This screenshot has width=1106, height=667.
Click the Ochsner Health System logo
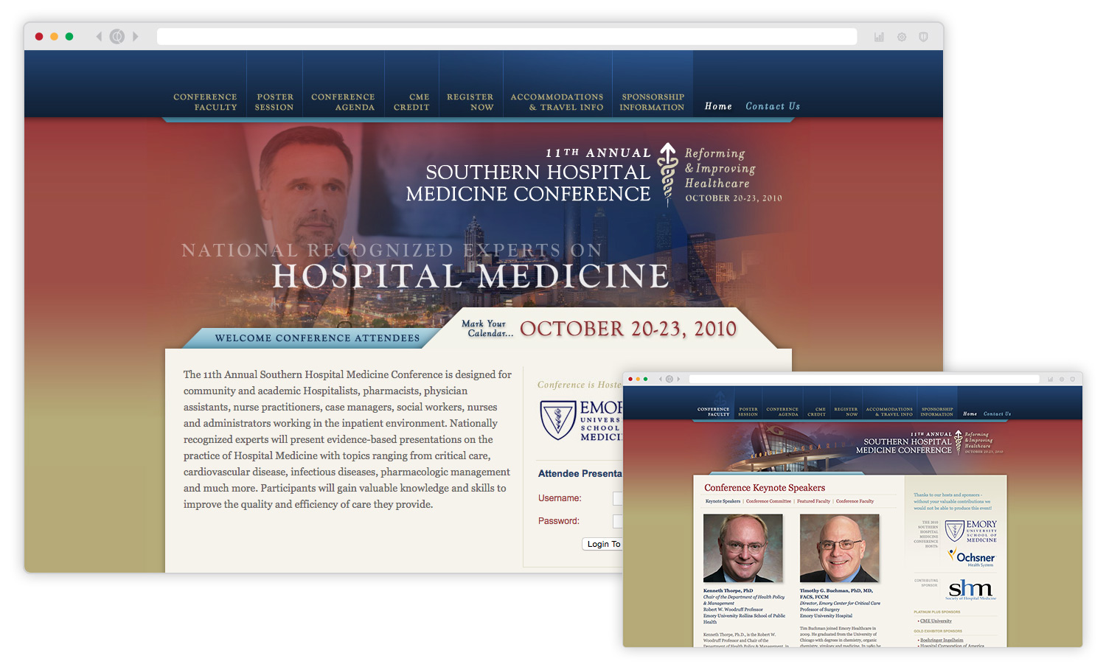973,557
